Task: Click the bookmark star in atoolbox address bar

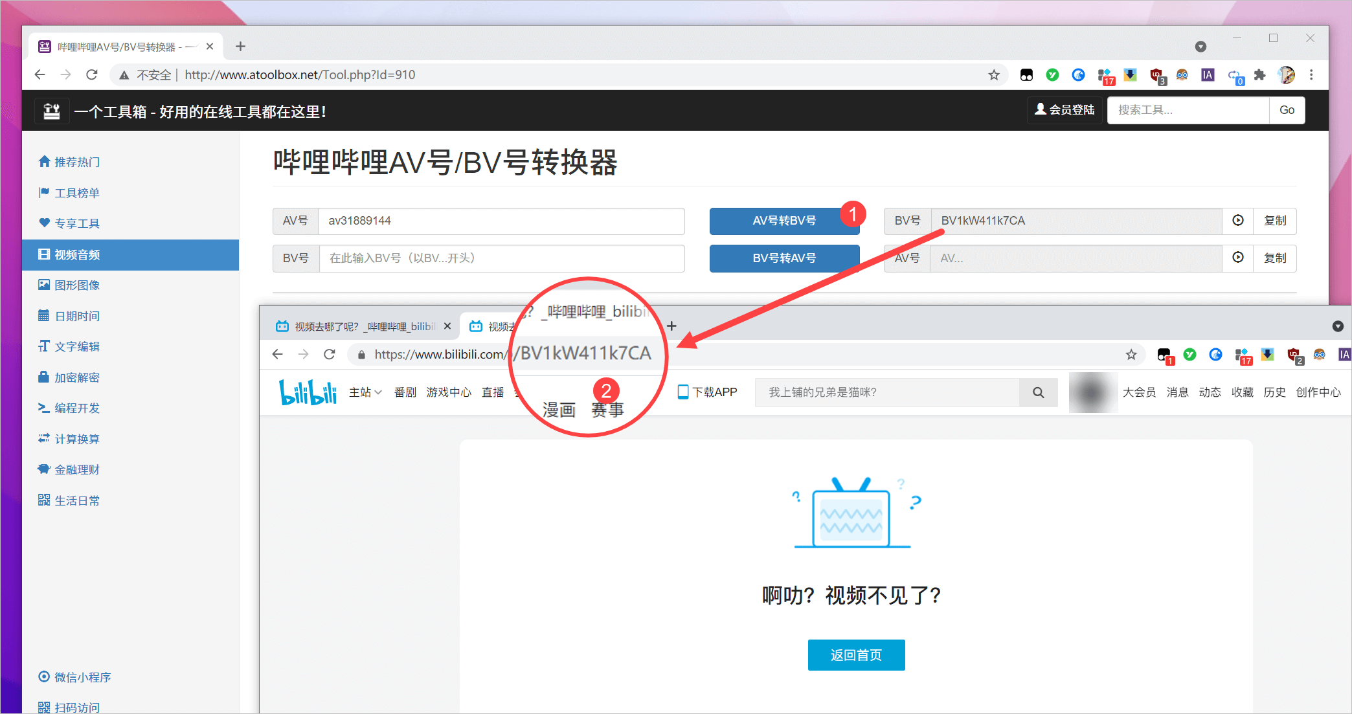Action: 994,75
